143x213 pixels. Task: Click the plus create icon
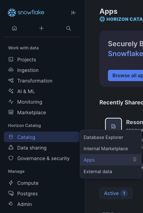coord(41,28)
